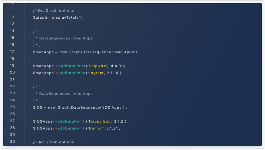Place cursor on displayTotals method call

67,17
